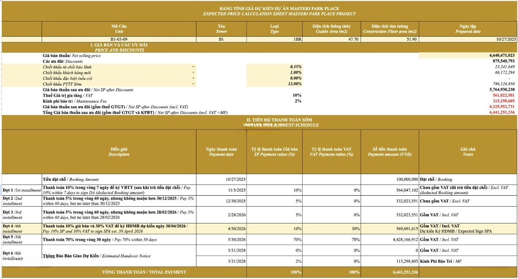Open dropdown for Chiết khấu từ chối bảo lãnh
Screen dimensions: 518x279
[193, 67]
